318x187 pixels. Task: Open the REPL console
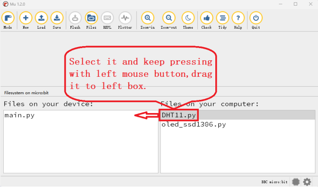107,20
